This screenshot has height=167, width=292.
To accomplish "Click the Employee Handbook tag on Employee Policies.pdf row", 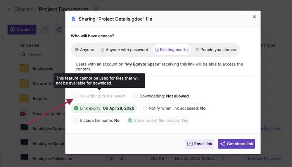I will (264, 159).
